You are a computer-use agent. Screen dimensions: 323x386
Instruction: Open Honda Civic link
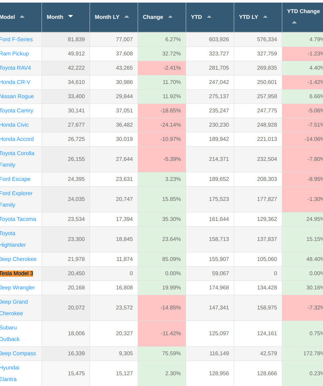click(x=14, y=125)
